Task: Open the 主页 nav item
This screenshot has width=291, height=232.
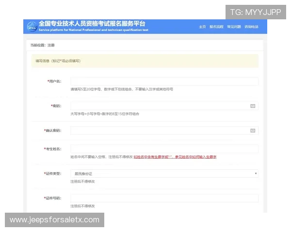Action: coord(202,27)
